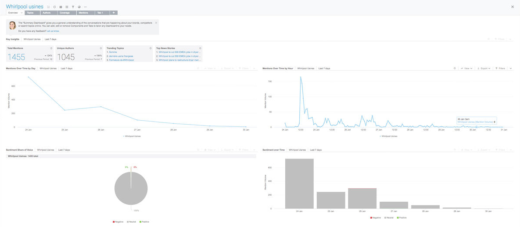This screenshot has width=520, height=227.
Task: Expand the Overview tab dropdown arrow
Action: [21, 13]
